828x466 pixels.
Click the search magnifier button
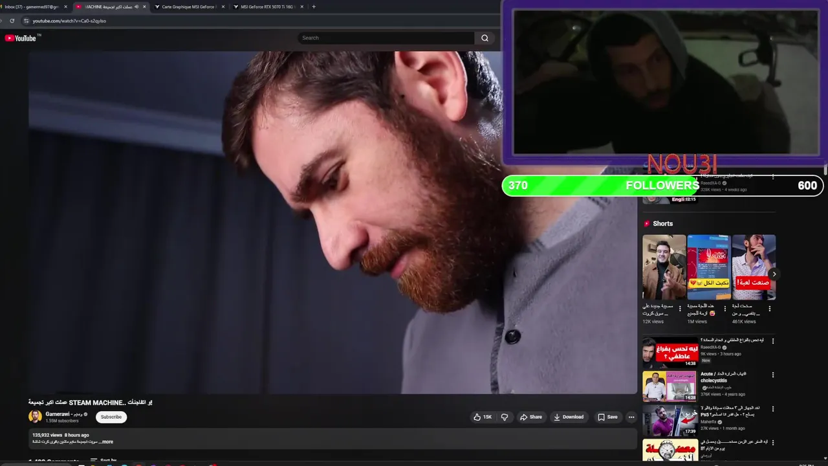(485, 38)
